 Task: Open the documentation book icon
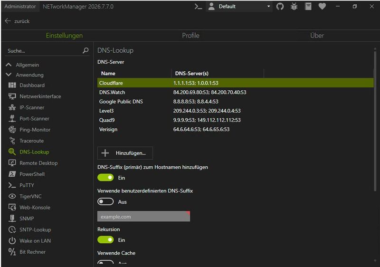point(308,7)
